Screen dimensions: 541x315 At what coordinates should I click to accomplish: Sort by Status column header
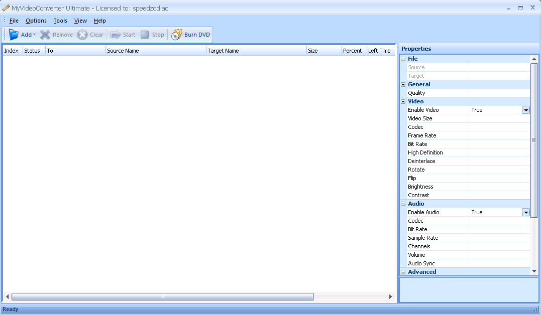pyautogui.click(x=34, y=51)
